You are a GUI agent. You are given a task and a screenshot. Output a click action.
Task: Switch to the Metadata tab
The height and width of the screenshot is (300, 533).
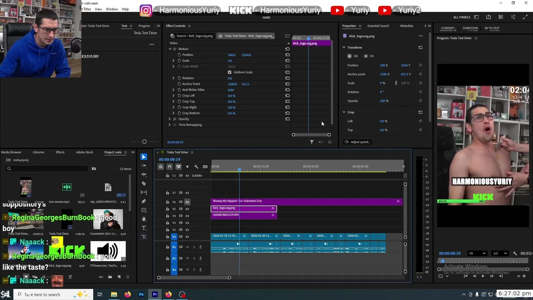[406, 26]
